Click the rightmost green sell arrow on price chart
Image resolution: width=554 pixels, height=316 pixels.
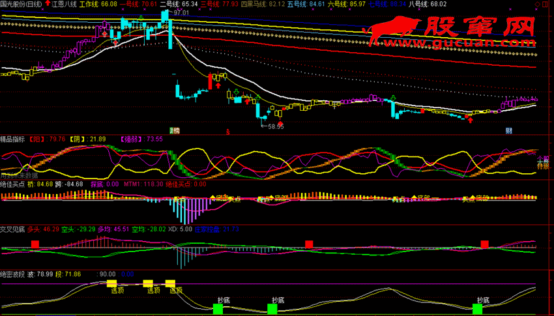coord(393,98)
